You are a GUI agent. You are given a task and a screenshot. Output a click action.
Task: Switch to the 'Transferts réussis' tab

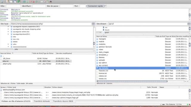pos(63,101)
